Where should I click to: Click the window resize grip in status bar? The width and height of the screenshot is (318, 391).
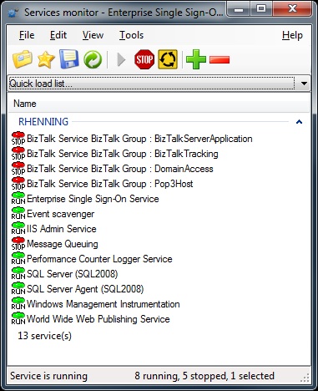click(305, 378)
